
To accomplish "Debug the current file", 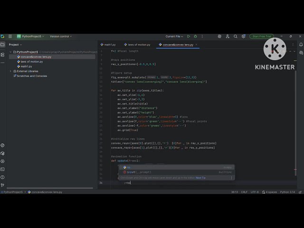I will [x=195, y=36].
